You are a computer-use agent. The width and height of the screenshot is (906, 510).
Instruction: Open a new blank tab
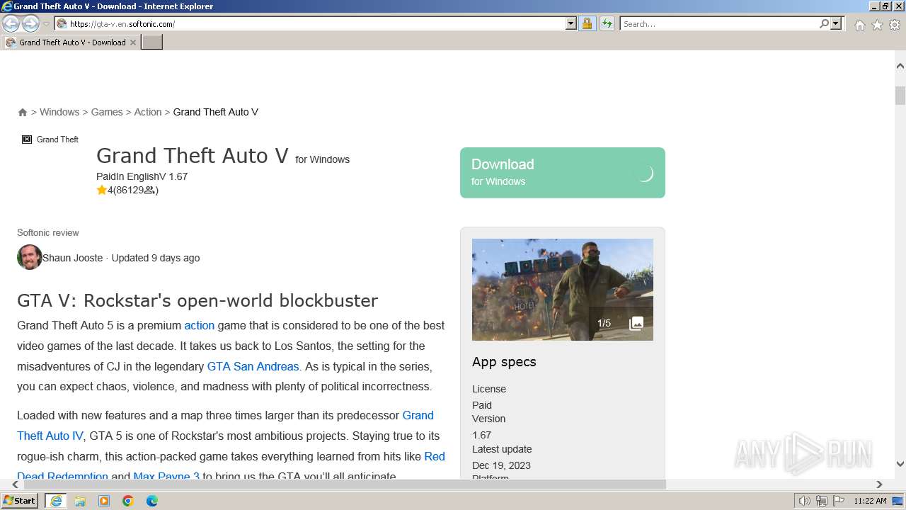(x=152, y=42)
